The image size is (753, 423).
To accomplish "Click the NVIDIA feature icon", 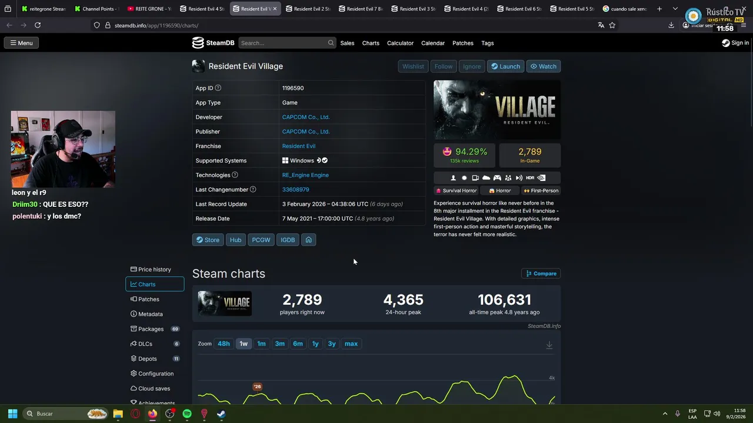I will (x=541, y=177).
